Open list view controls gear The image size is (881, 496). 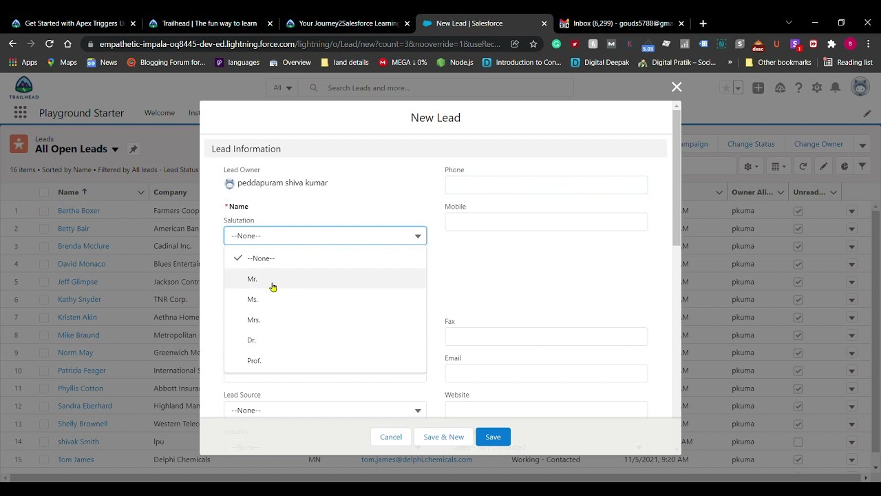click(751, 166)
